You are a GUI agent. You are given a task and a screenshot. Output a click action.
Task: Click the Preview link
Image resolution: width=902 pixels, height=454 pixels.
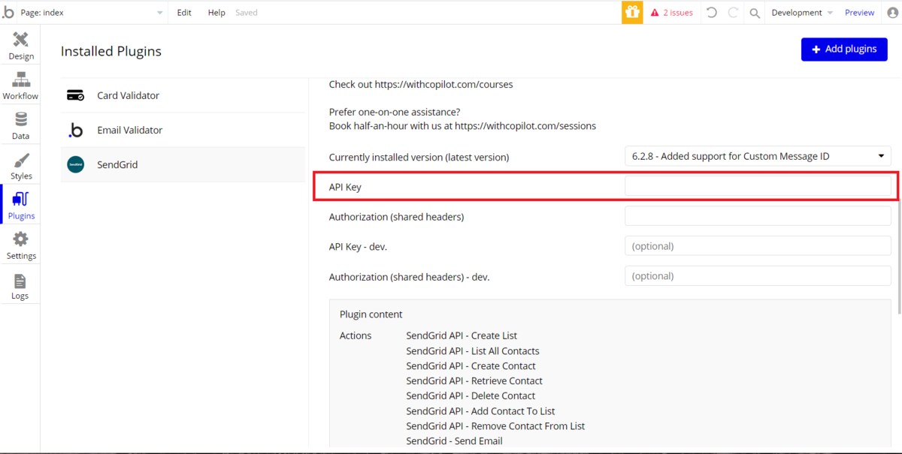(859, 13)
